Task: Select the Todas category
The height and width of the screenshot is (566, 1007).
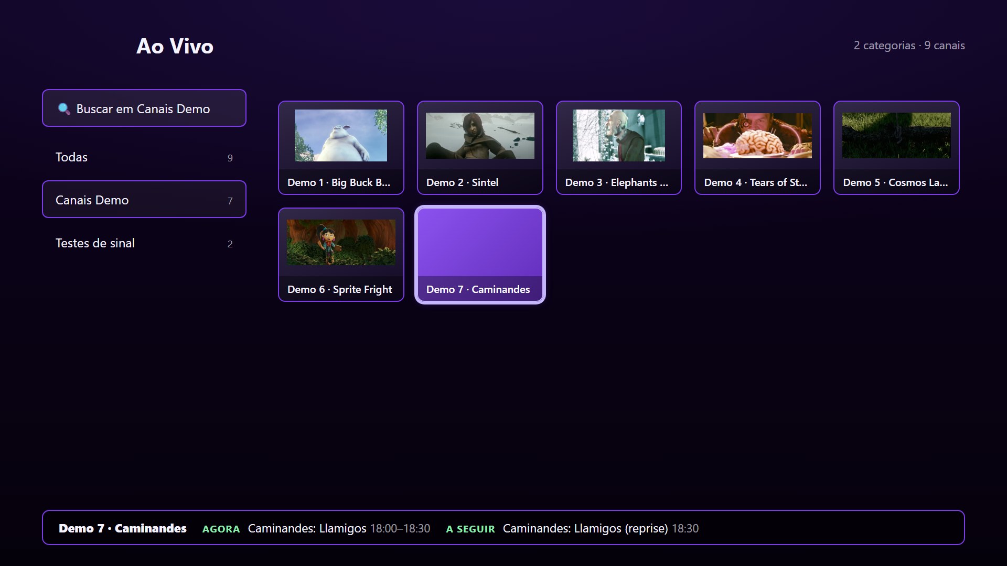Action: tap(144, 157)
